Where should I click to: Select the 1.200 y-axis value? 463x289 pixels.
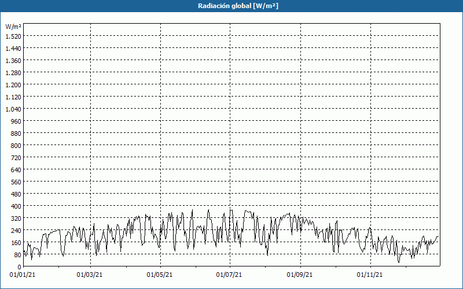pos(13,85)
